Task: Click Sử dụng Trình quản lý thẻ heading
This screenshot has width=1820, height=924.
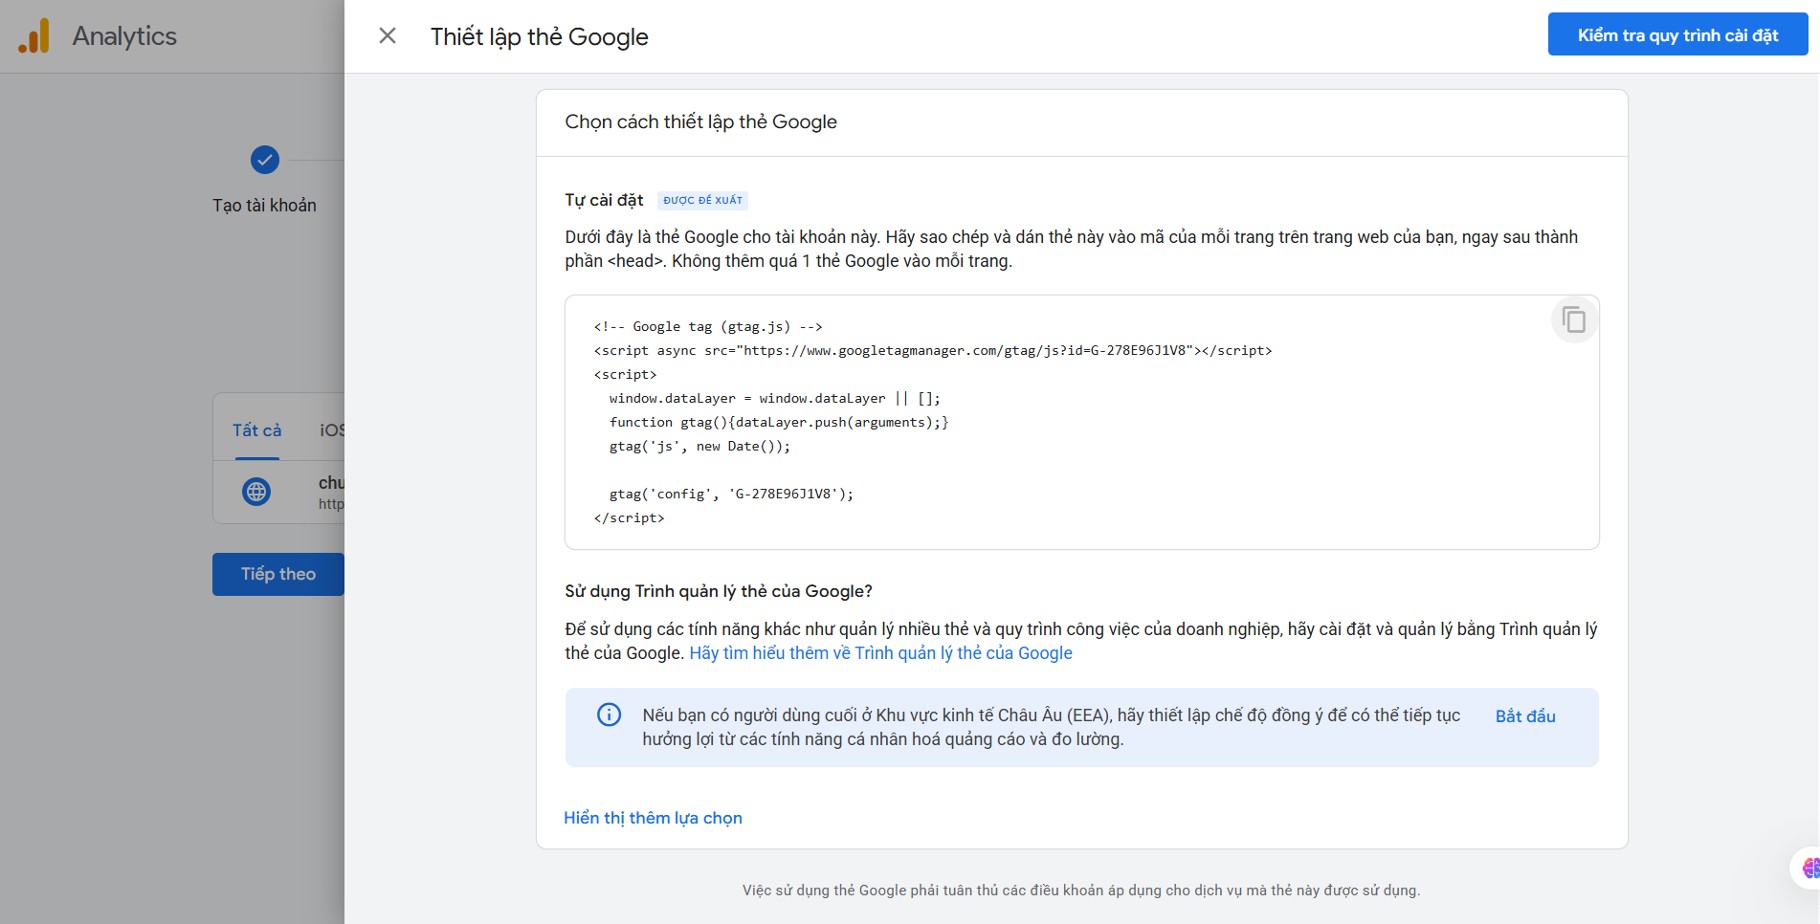Action: click(x=719, y=591)
